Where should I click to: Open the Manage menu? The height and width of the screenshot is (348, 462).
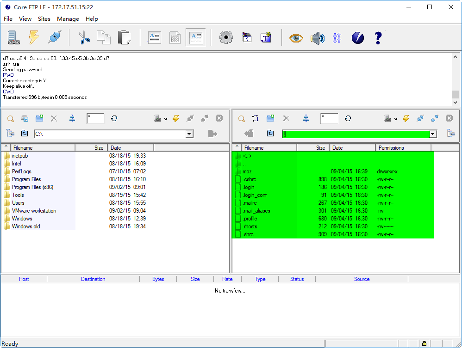(x=68, y=19)
